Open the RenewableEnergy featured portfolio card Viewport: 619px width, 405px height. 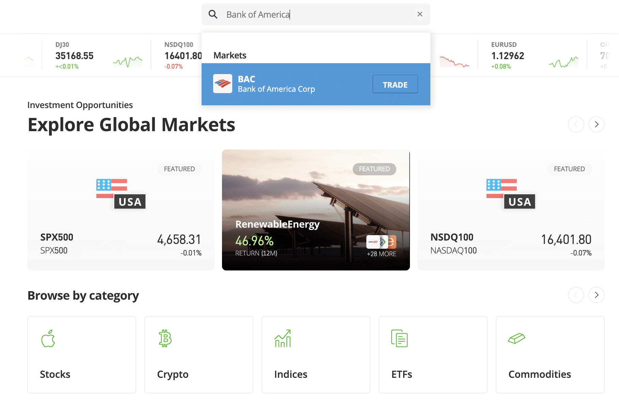pyautogui.click(x=316, y=210)
